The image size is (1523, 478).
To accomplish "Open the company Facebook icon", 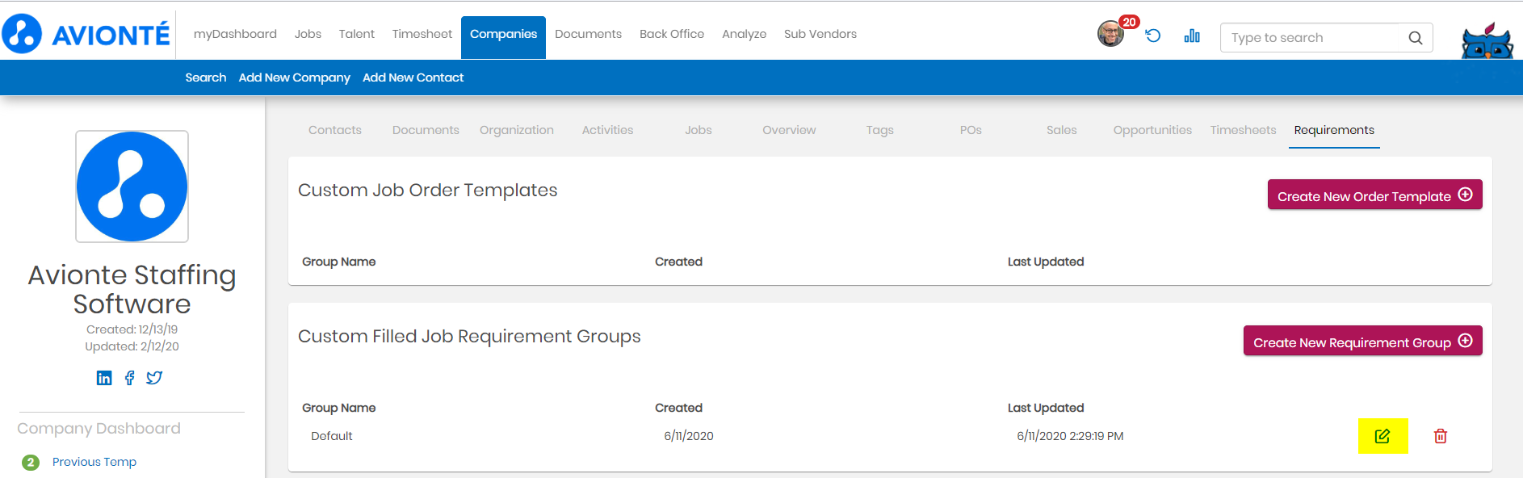I will point(129,378).
